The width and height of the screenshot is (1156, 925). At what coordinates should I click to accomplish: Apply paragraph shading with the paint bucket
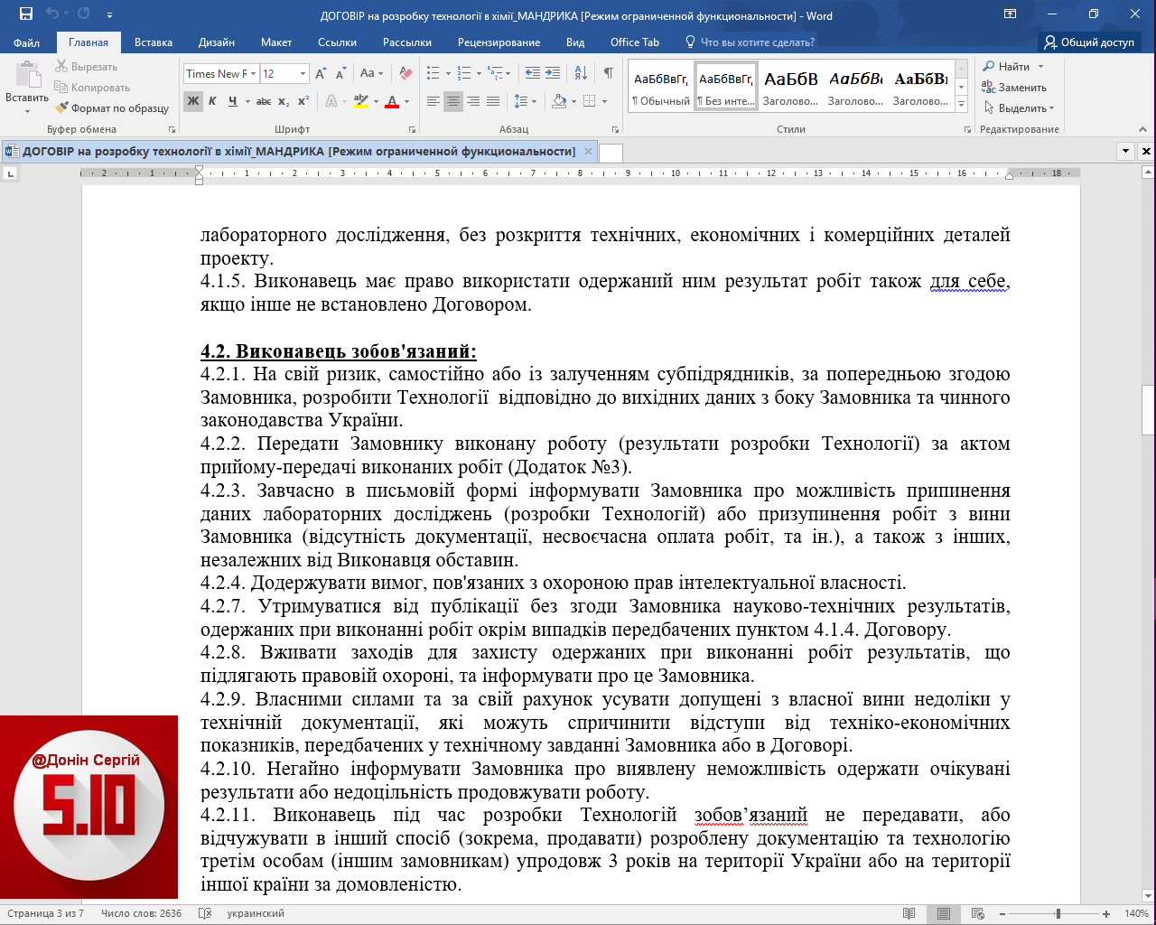pos(559,101)
